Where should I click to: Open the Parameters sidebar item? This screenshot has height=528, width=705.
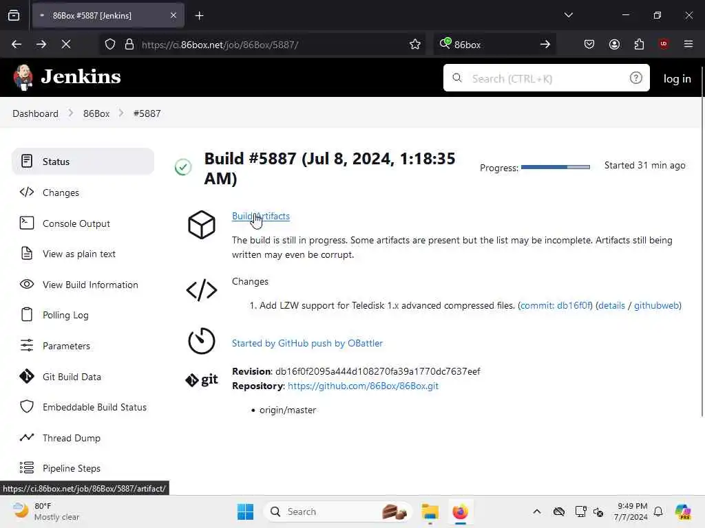click(83, 346)
